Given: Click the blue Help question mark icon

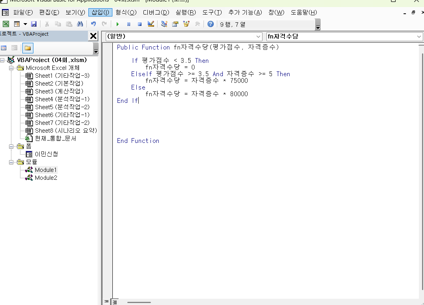Looking at the screenshot, I should [211, 24].
